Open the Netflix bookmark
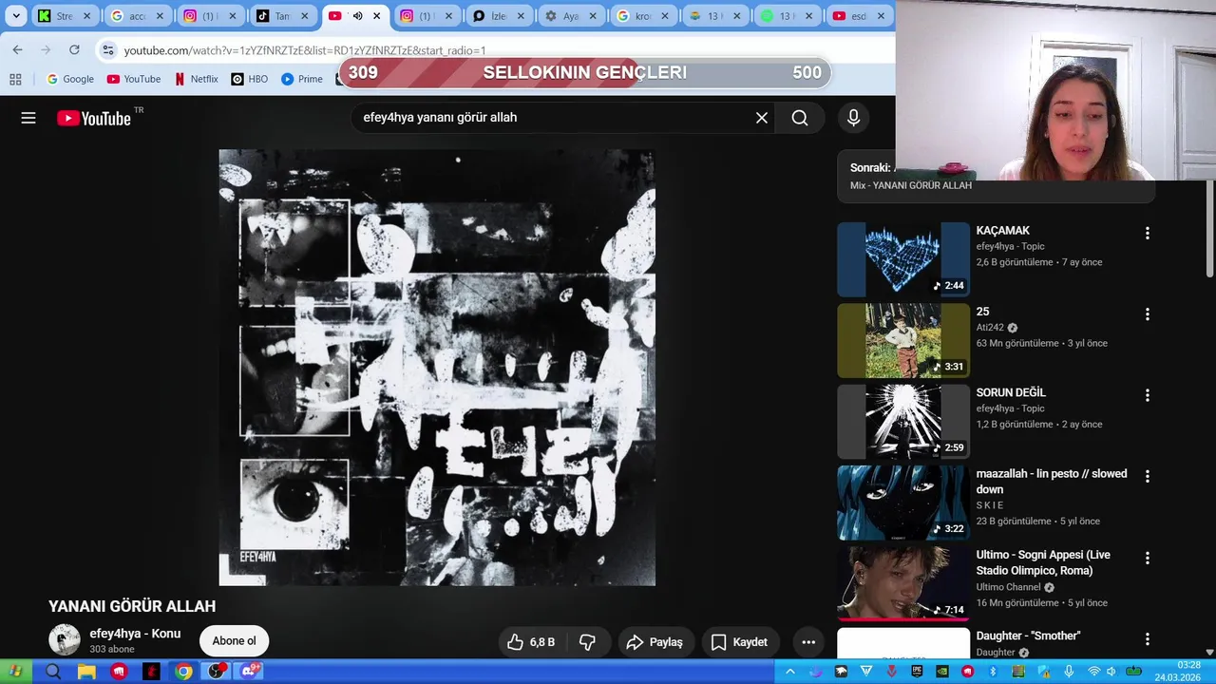 point(196,80)
